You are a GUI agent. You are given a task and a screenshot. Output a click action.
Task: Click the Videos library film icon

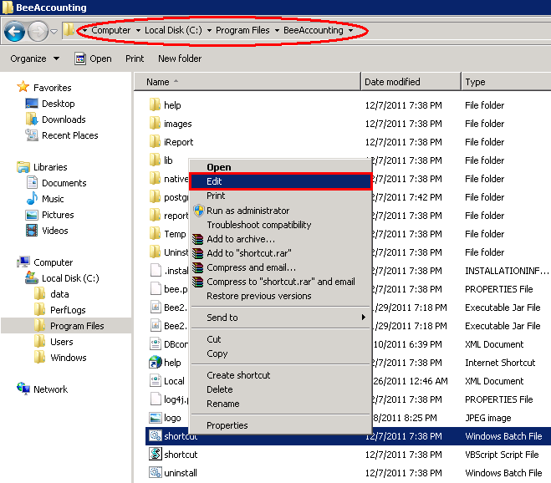tap(32, 231)
